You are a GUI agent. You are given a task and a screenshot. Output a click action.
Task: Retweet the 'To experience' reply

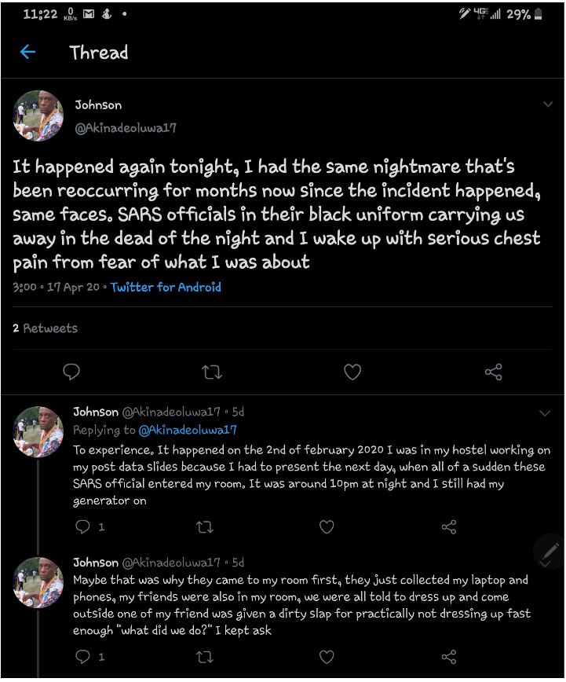click(x=205, y=527)
